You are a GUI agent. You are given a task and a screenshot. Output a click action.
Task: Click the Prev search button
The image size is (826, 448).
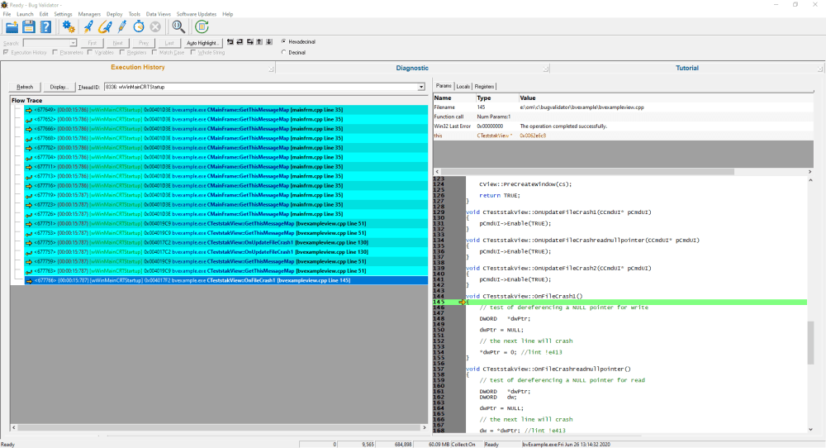coord(143,43)
